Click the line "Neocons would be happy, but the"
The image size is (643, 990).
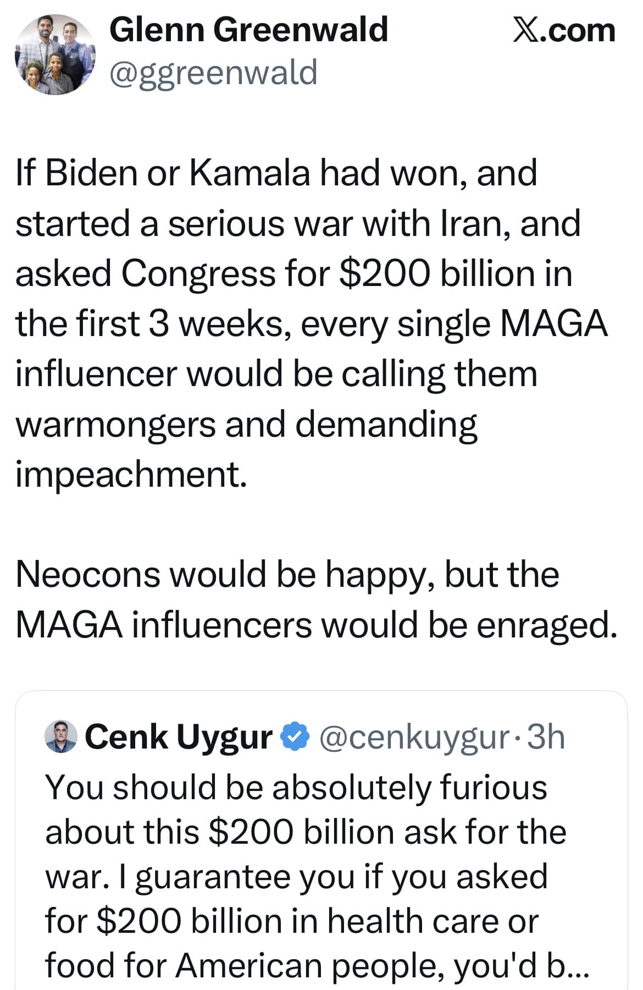[x=287, y=574]
